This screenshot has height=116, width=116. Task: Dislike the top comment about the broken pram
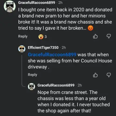[108, 36]
